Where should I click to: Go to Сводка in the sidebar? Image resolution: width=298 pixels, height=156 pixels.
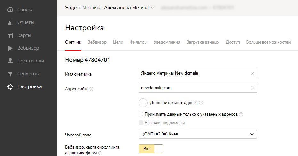(25, 10)
